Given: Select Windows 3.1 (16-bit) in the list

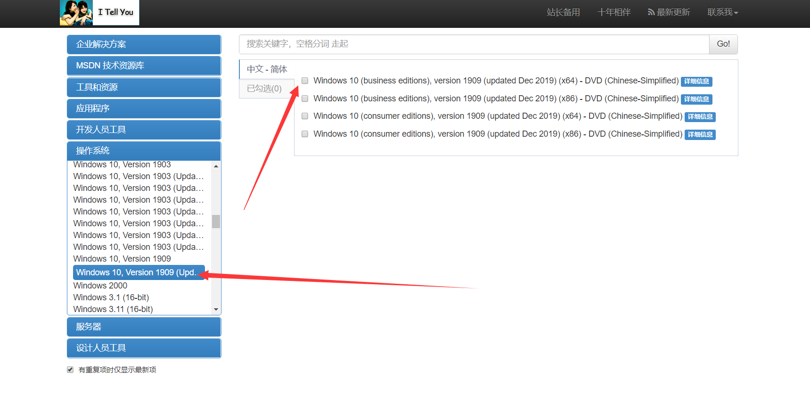Looking at the screenshot, I should tap(111, 297).
